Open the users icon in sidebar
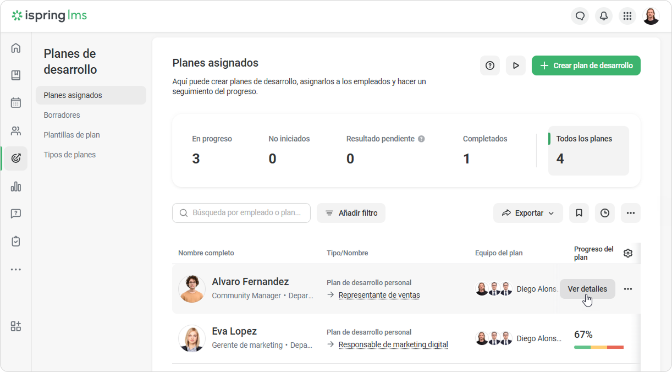Viewport: 672px width, 372px height. (x=16, y=131)
